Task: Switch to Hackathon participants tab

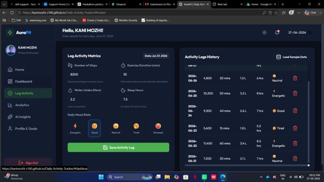Action: coord(92,4)
